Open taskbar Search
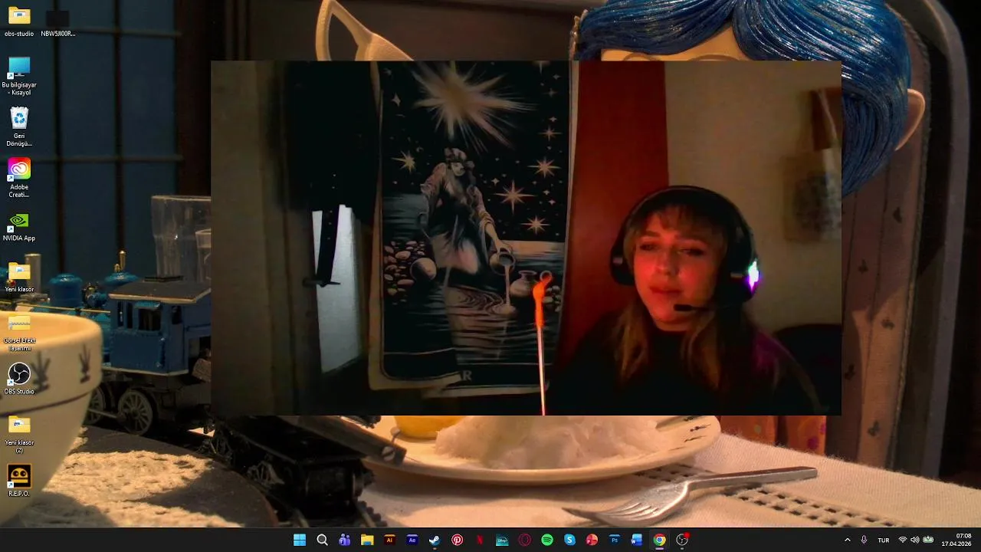This screenshot has width=981, height=552. (x=322, y=540)
